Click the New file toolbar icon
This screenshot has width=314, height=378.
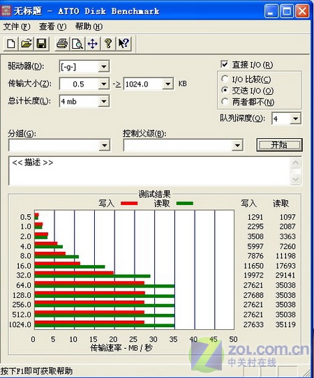tap(11, 44)
